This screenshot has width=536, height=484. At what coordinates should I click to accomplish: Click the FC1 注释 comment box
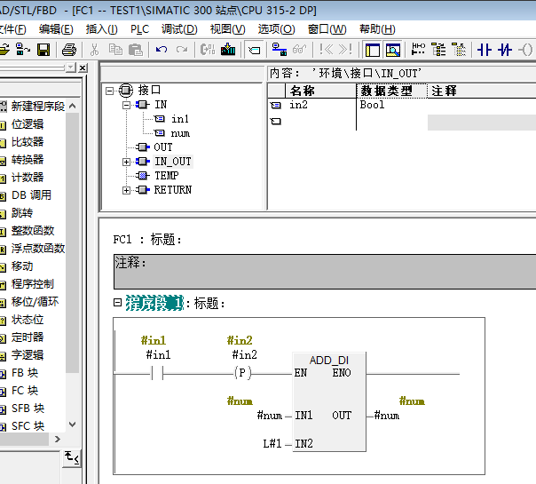pos(325,272)
